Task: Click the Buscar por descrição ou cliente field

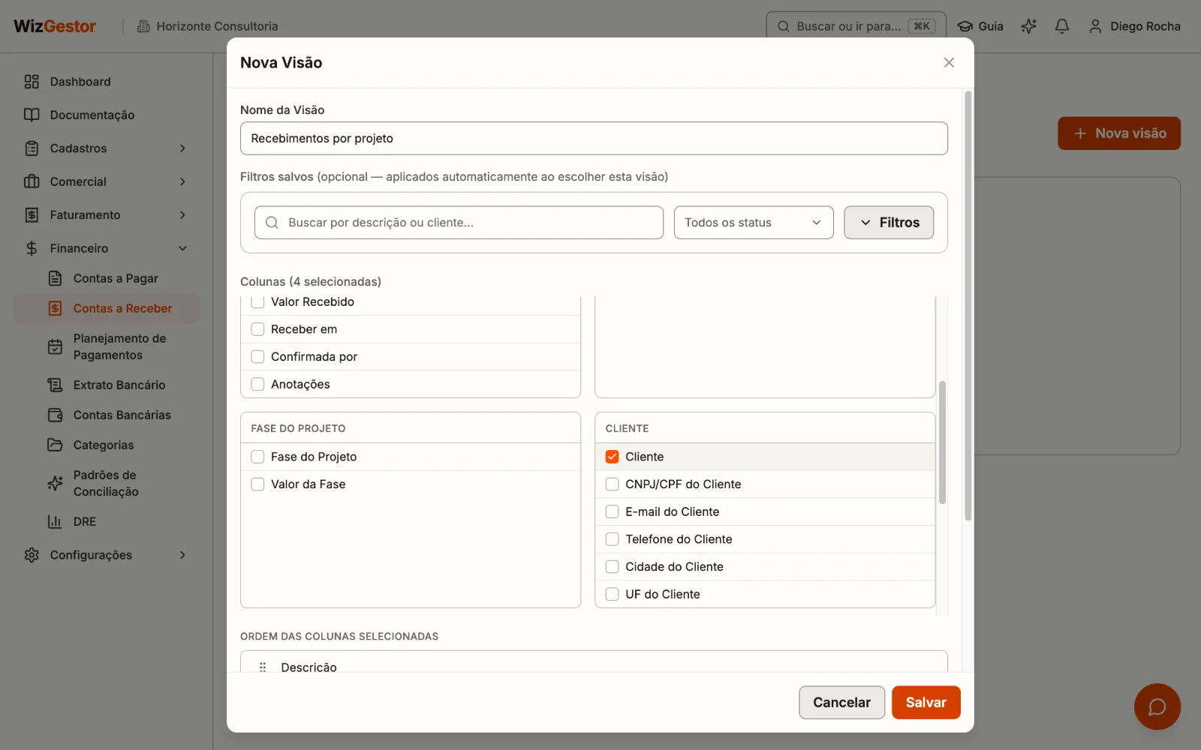Action: click(459, 223)
